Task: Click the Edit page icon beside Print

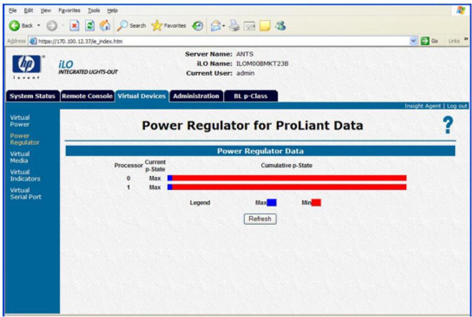Action: tap(250, 27)
